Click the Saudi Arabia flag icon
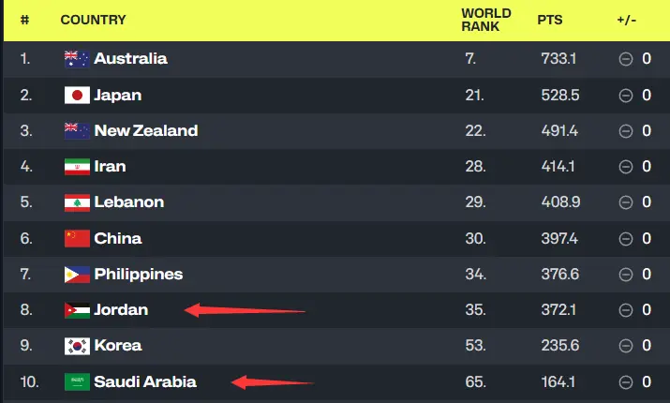 (77, 382)
